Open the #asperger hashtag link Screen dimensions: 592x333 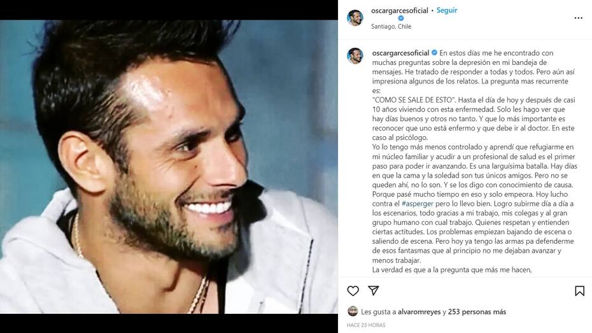417,204
